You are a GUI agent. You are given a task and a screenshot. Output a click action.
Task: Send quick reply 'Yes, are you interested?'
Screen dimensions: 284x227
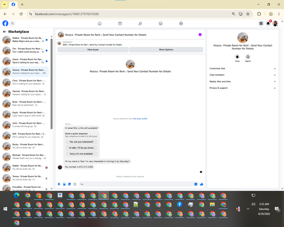(81, 142)
